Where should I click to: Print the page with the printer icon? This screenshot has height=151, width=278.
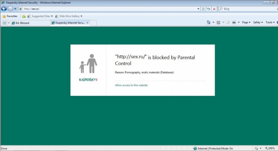pyautogui.click(x=234, y=22)
